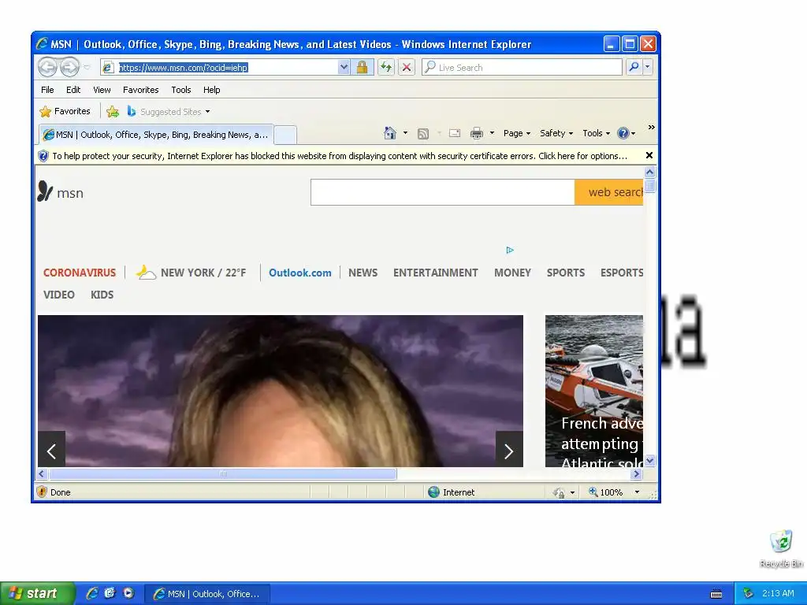The image size is (807, 605).
Task: Launch Internet Explorer from Quick Launch
Action: coord(92,593)
